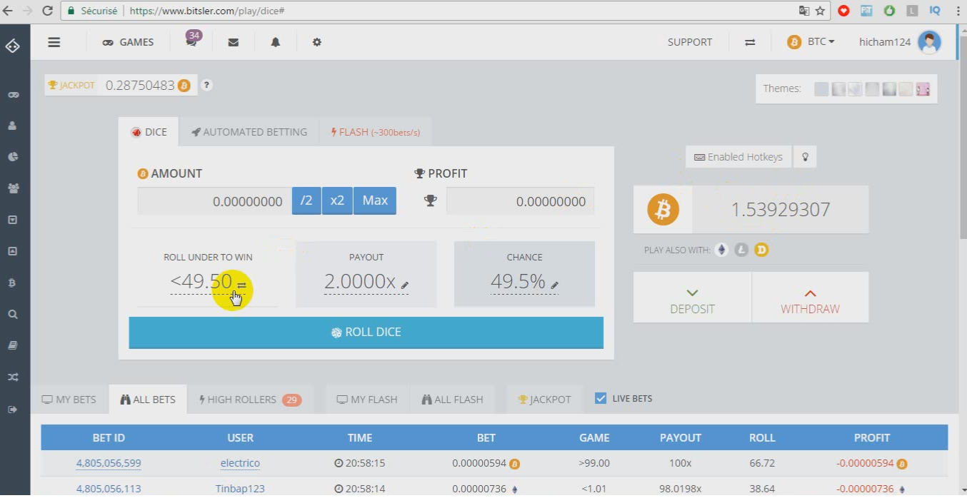Set maximum bet with Max button

(375, 200)
